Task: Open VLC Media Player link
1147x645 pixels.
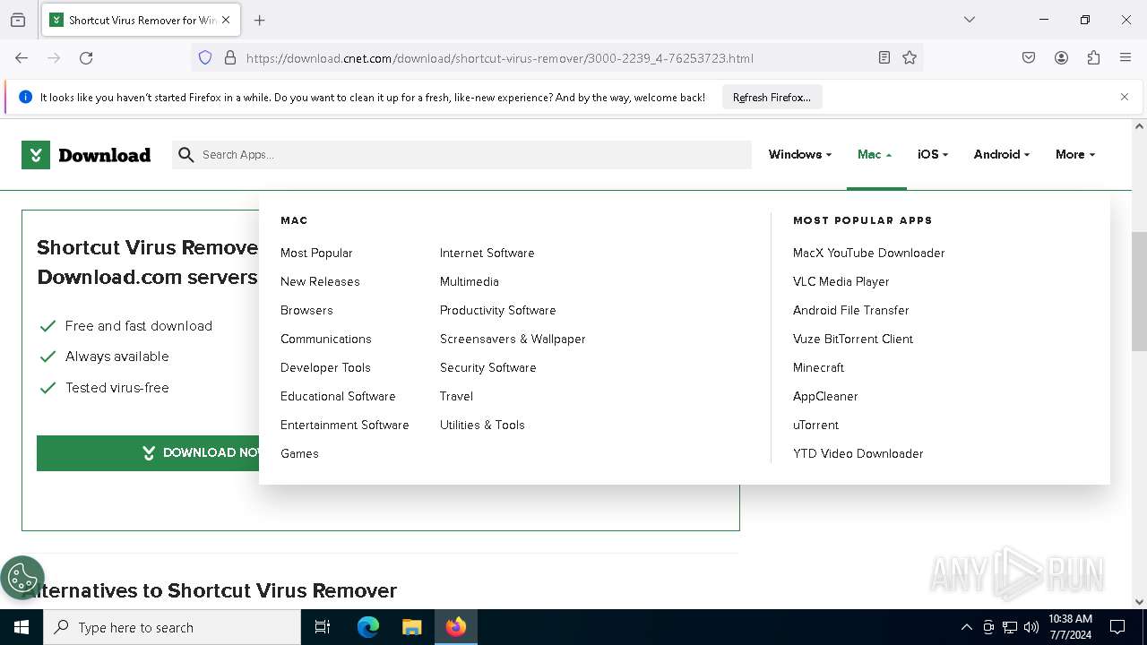Action: point(841,281)
